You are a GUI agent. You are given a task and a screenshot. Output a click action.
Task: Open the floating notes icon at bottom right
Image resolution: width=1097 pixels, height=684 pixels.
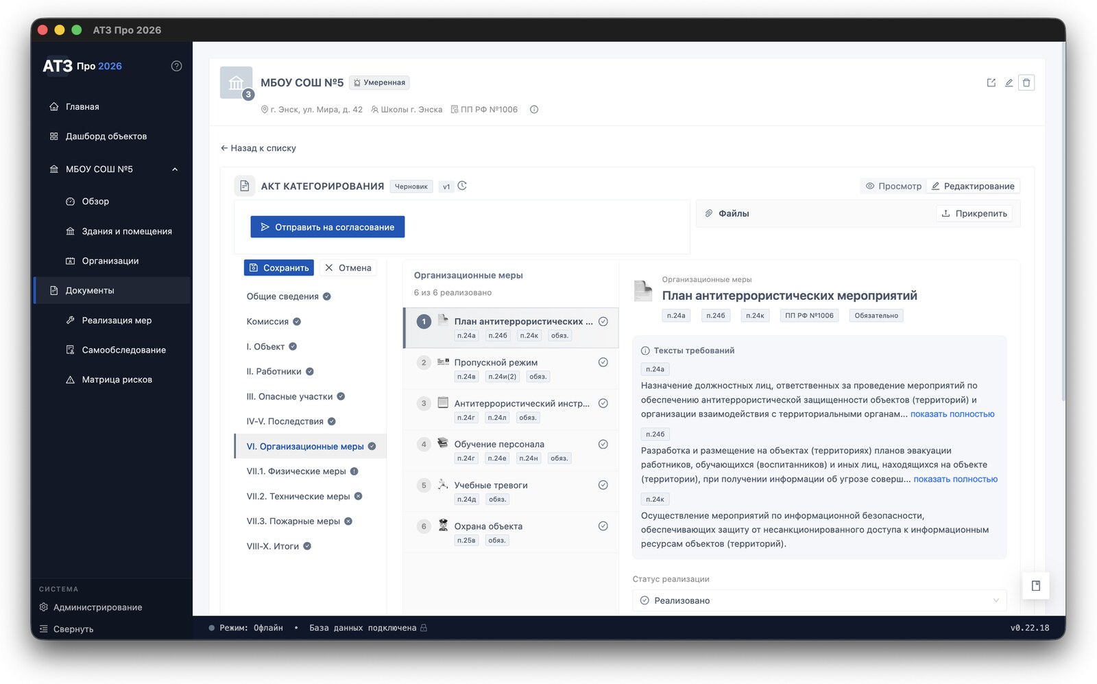click(1035, 586)
